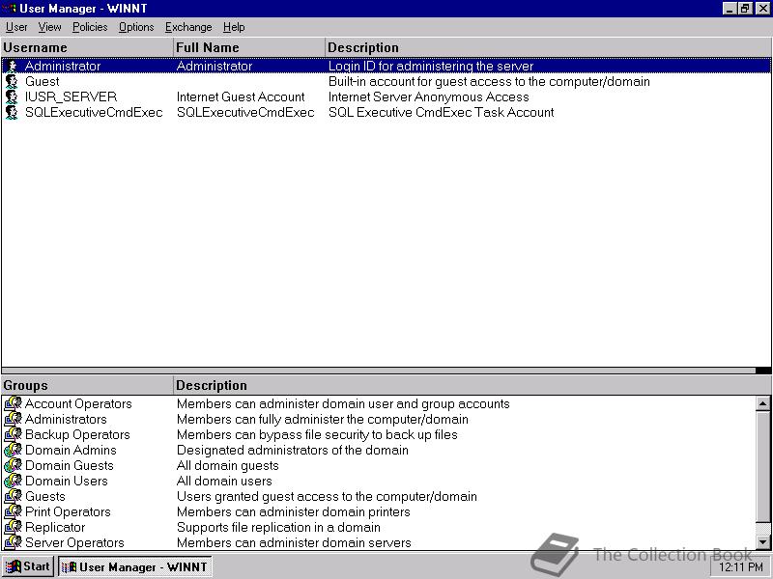Open the Help menu

point(233,27)
